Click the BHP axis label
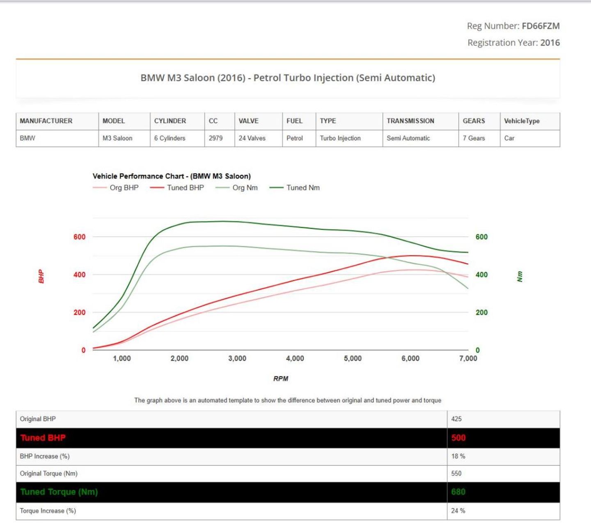Viewport: 591px width, 529px height. 41,276
